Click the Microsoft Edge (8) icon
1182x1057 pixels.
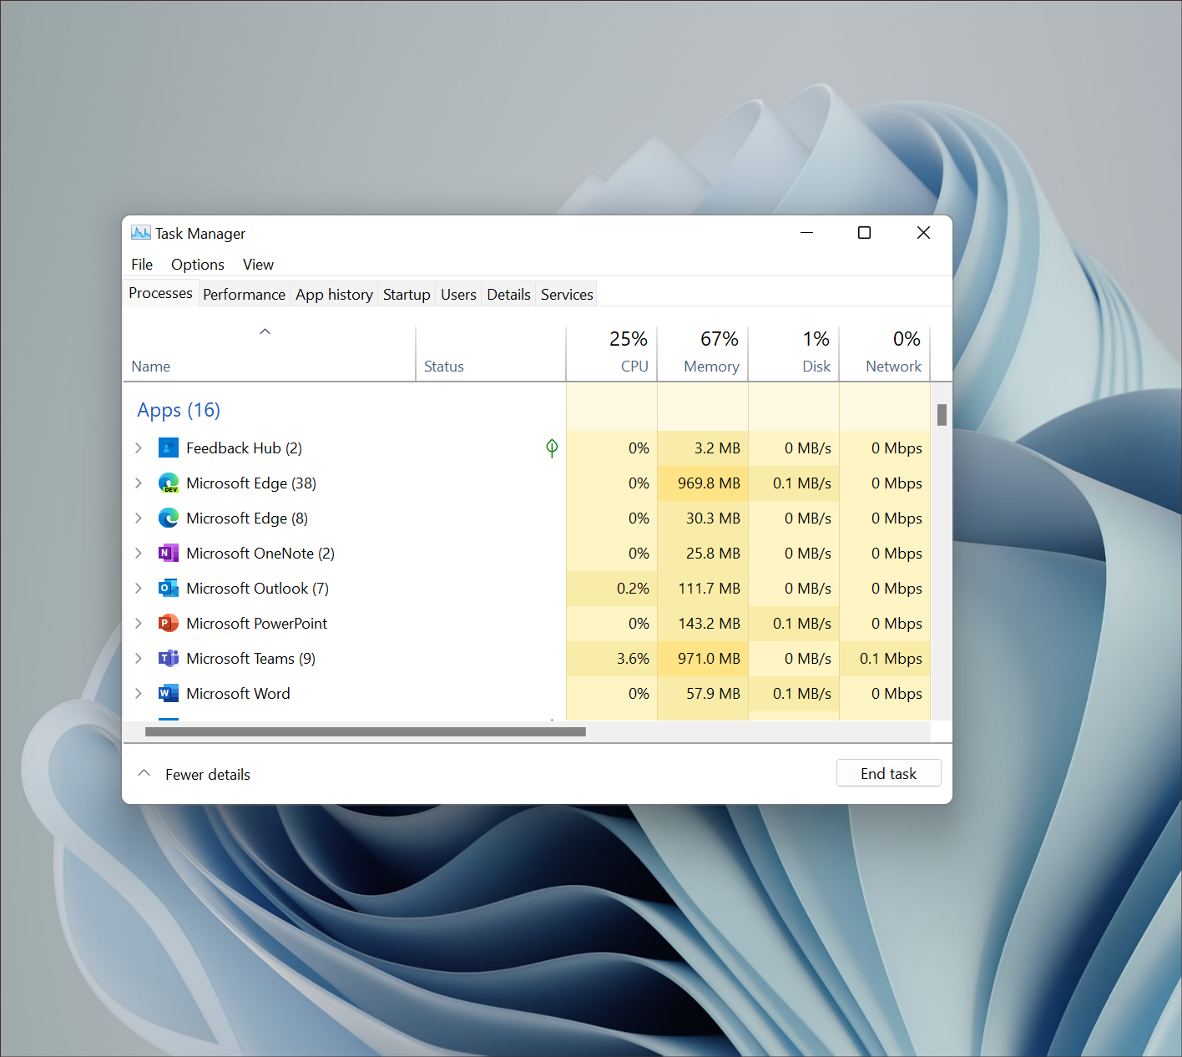coord(169,518)
